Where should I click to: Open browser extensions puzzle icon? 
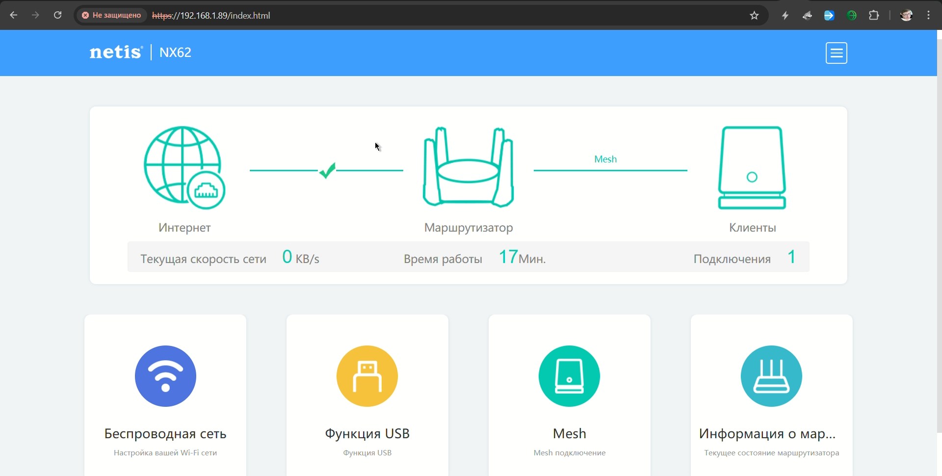click(x=874, y=15)
